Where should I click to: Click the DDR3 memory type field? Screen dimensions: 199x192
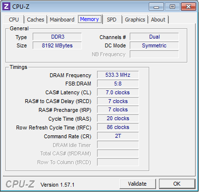pos(57,37)
